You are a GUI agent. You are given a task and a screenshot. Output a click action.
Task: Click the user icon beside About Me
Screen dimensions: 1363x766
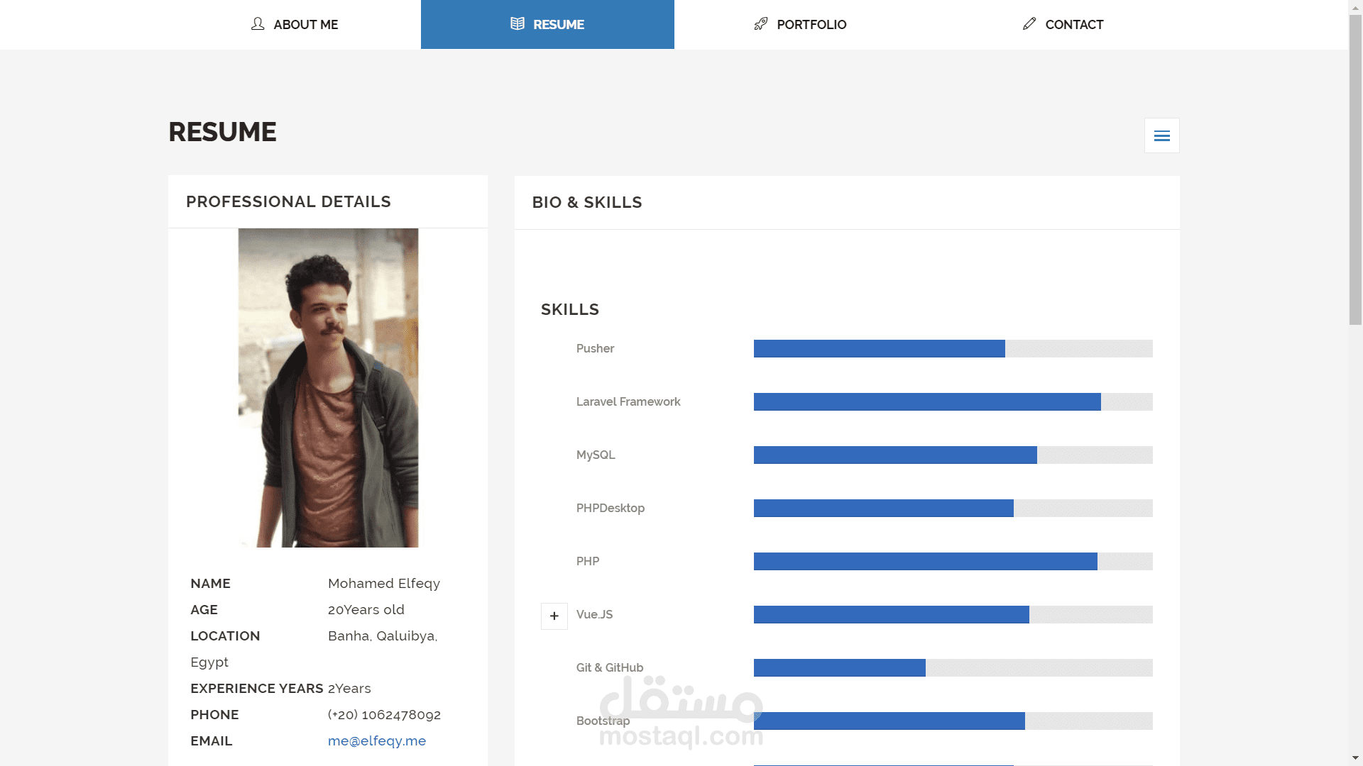point(258,24)
